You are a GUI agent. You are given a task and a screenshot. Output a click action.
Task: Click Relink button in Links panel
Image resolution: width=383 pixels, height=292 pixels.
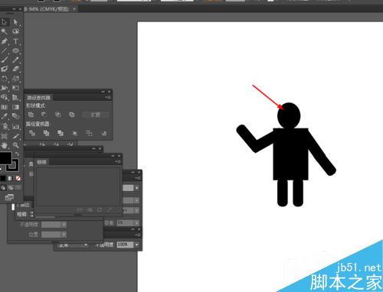(x=80, y=209)
